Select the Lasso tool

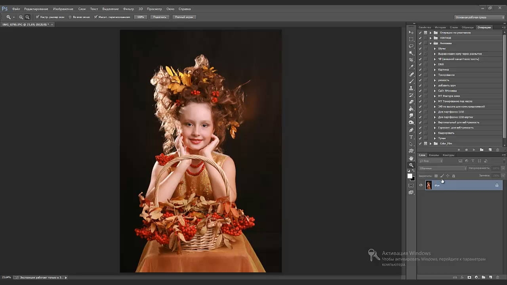point(411,46)
